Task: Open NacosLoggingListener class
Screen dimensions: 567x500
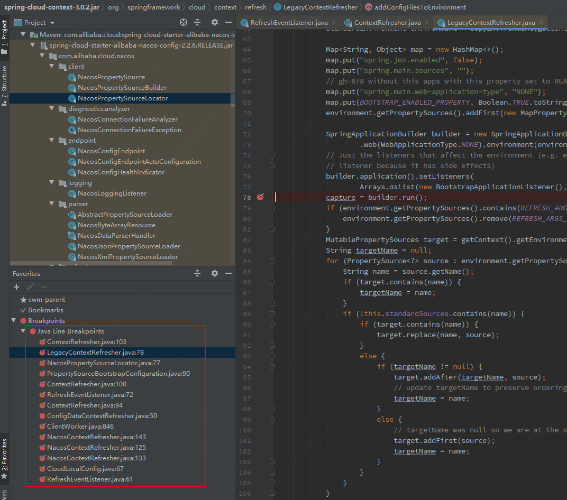Action: tap(112, 193)
